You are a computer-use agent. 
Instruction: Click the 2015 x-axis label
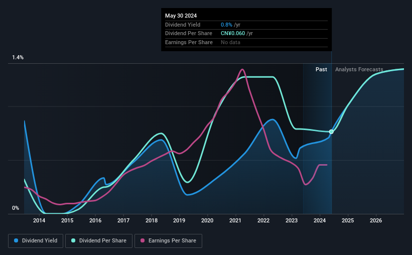[x=67, y=220]
